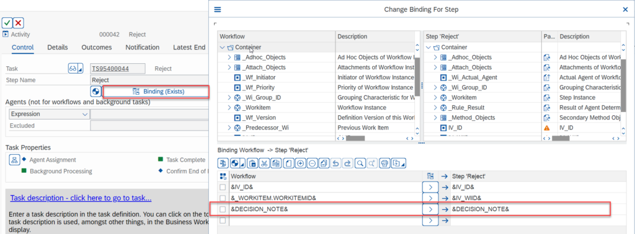This screenshot has height=234, width=635.
Task: Open the Expression agent type dropdown
Action: [x=85, y=115]
